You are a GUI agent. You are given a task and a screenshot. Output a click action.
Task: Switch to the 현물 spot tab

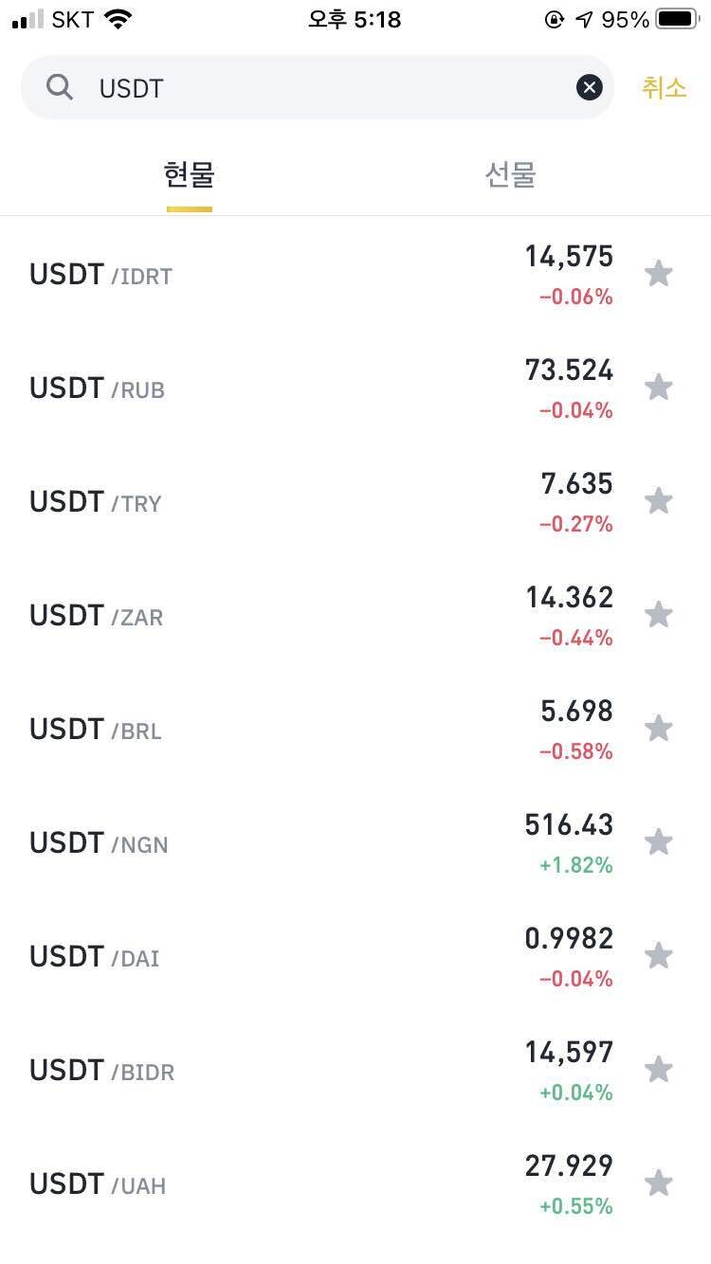click(190, 175)
